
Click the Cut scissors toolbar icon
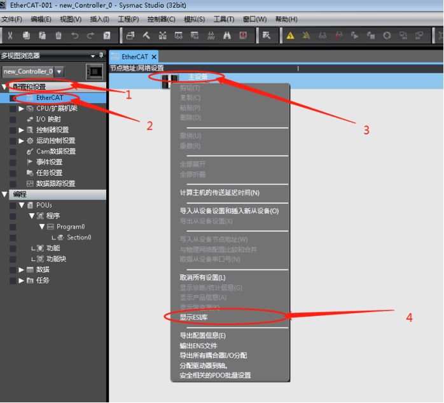[x=10, y=36]
